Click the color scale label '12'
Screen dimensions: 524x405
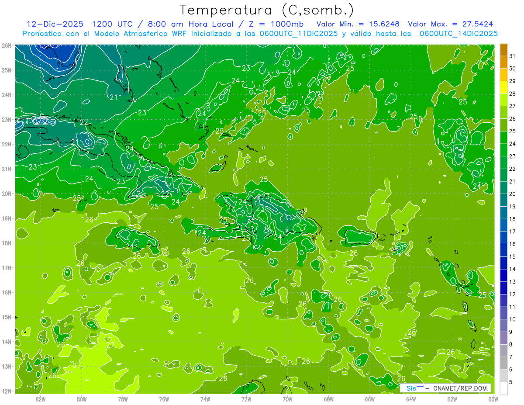[513, 294]
